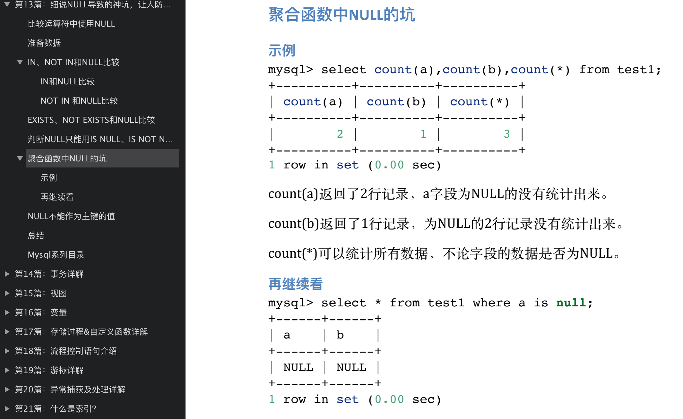Viewport: 683px width, 419px height.
Task: Open NULL不能作为主键的值 section
Action: 71,216
